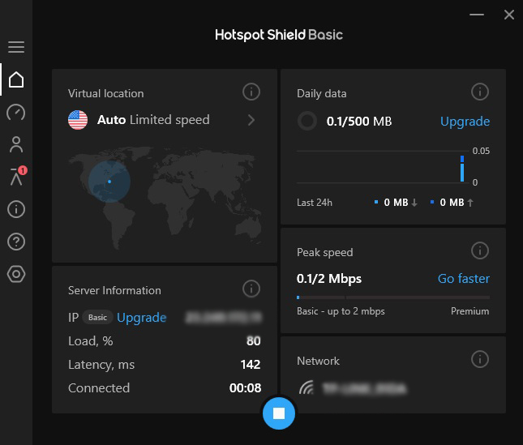Click the Peak speed progress bar

point(392,297)
